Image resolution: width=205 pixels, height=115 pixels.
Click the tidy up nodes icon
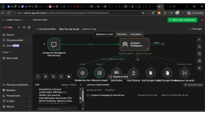[x=69, y=77]
